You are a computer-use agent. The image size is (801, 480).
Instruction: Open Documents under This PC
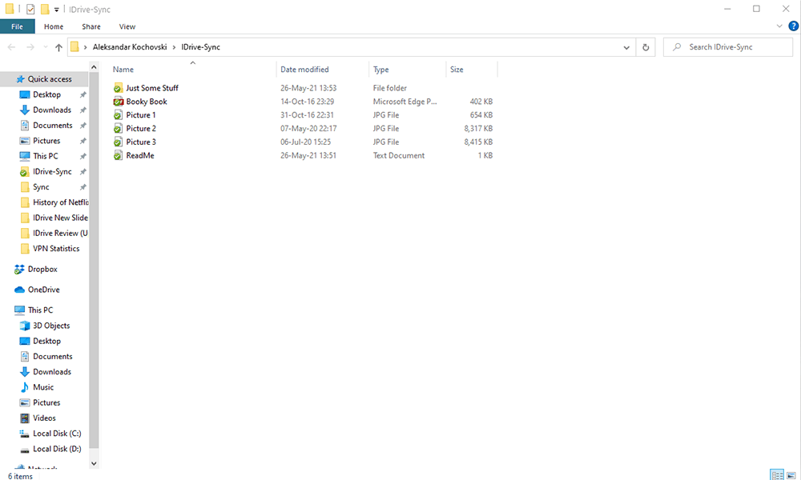point(46,357)
